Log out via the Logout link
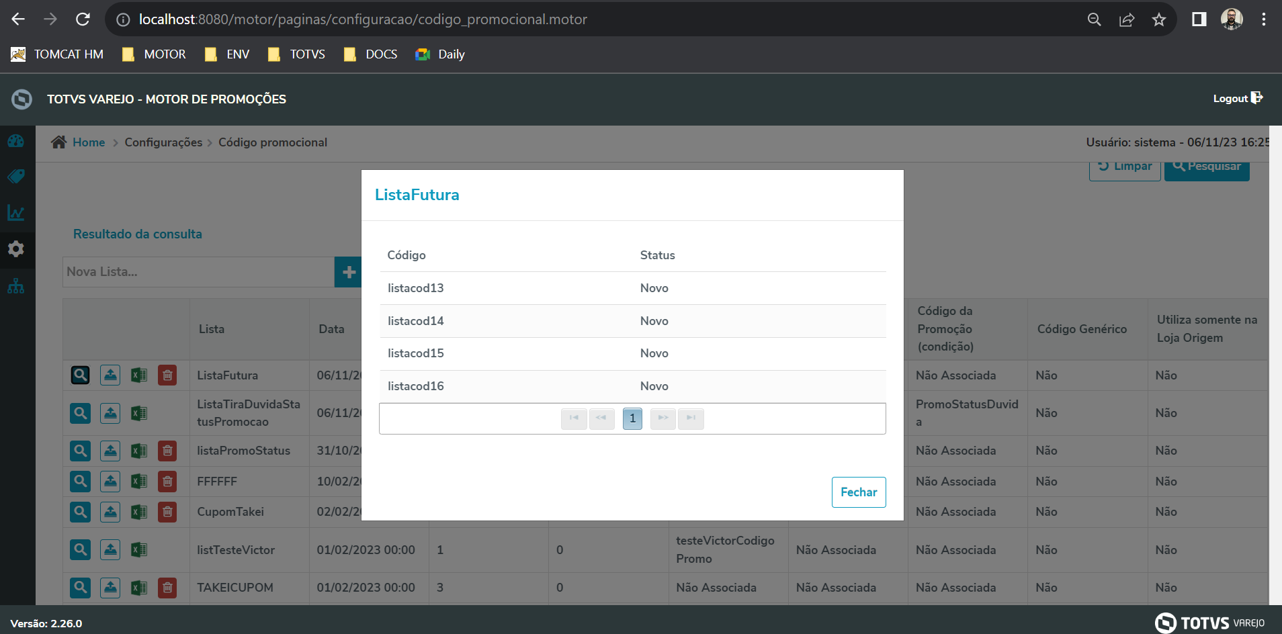Viewport: 1282px width, 634px height. pos(1238,99)
